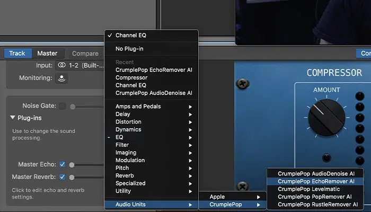Click the stereo input circles icon
The width and height of the screenshot is (371, 212).
coord(62,65)
